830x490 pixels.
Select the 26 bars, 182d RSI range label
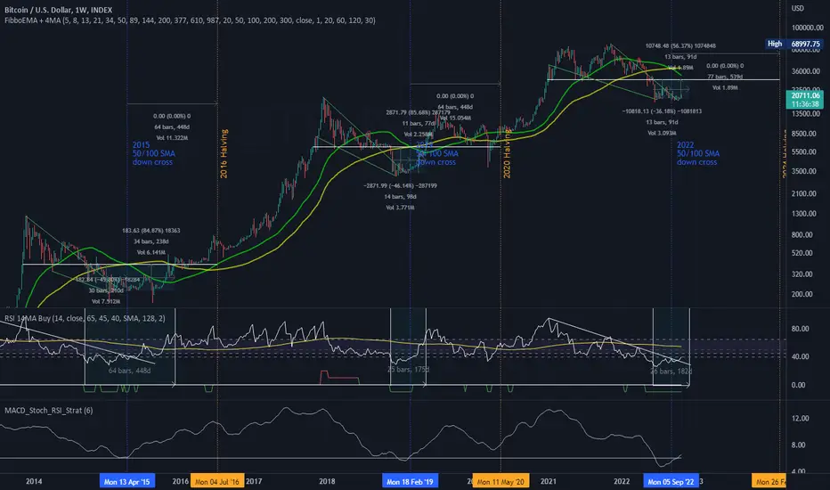(671, 371)
